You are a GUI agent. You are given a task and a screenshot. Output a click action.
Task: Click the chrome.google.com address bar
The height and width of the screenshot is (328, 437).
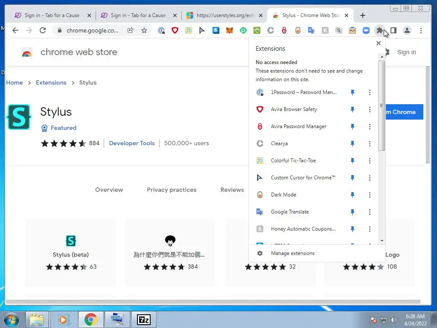[x=92, y=30]
